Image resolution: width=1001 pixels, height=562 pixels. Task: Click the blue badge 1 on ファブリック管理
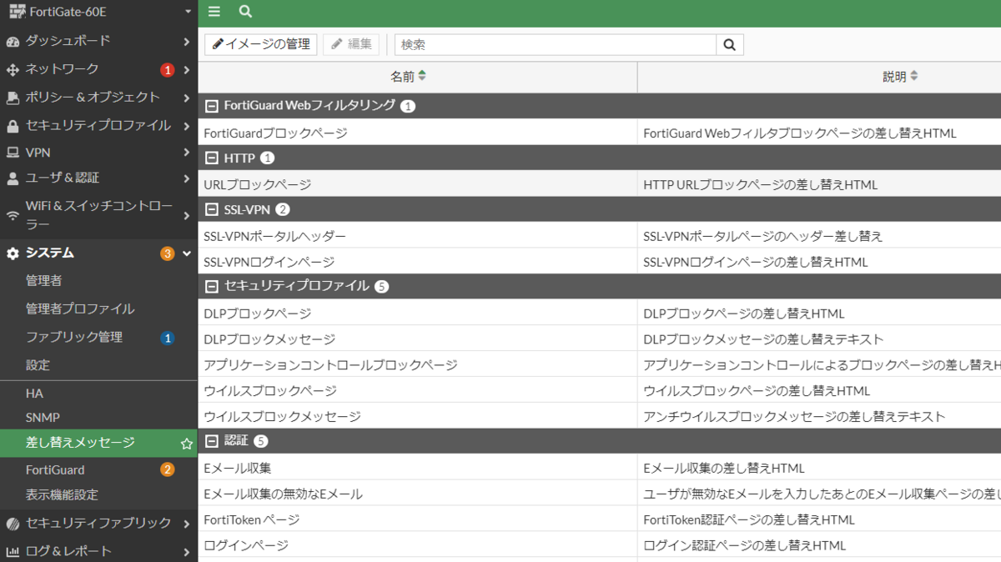(168, 338)
